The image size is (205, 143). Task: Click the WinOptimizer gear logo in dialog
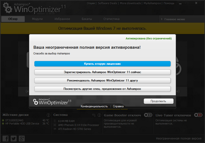tap(36, 101)
